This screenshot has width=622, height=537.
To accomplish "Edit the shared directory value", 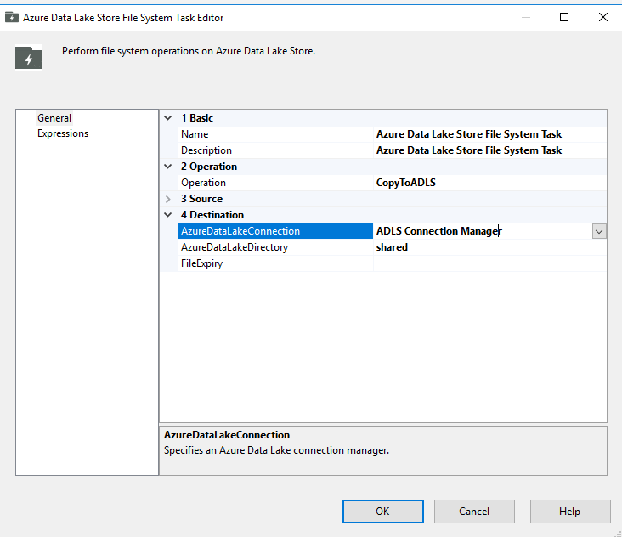I will click(490, 247).
